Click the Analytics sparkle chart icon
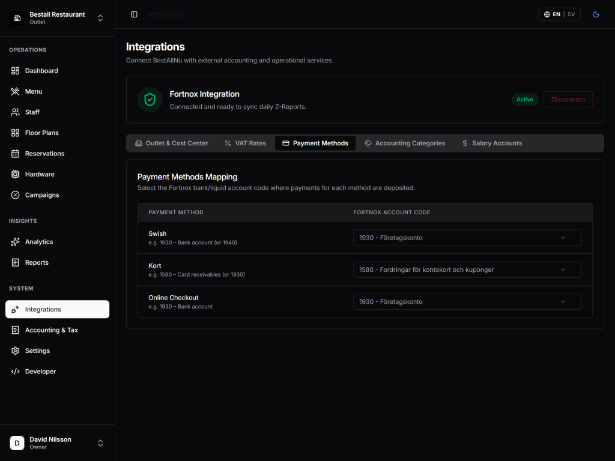Screen dimensions: 615x461 pos(15,242)
